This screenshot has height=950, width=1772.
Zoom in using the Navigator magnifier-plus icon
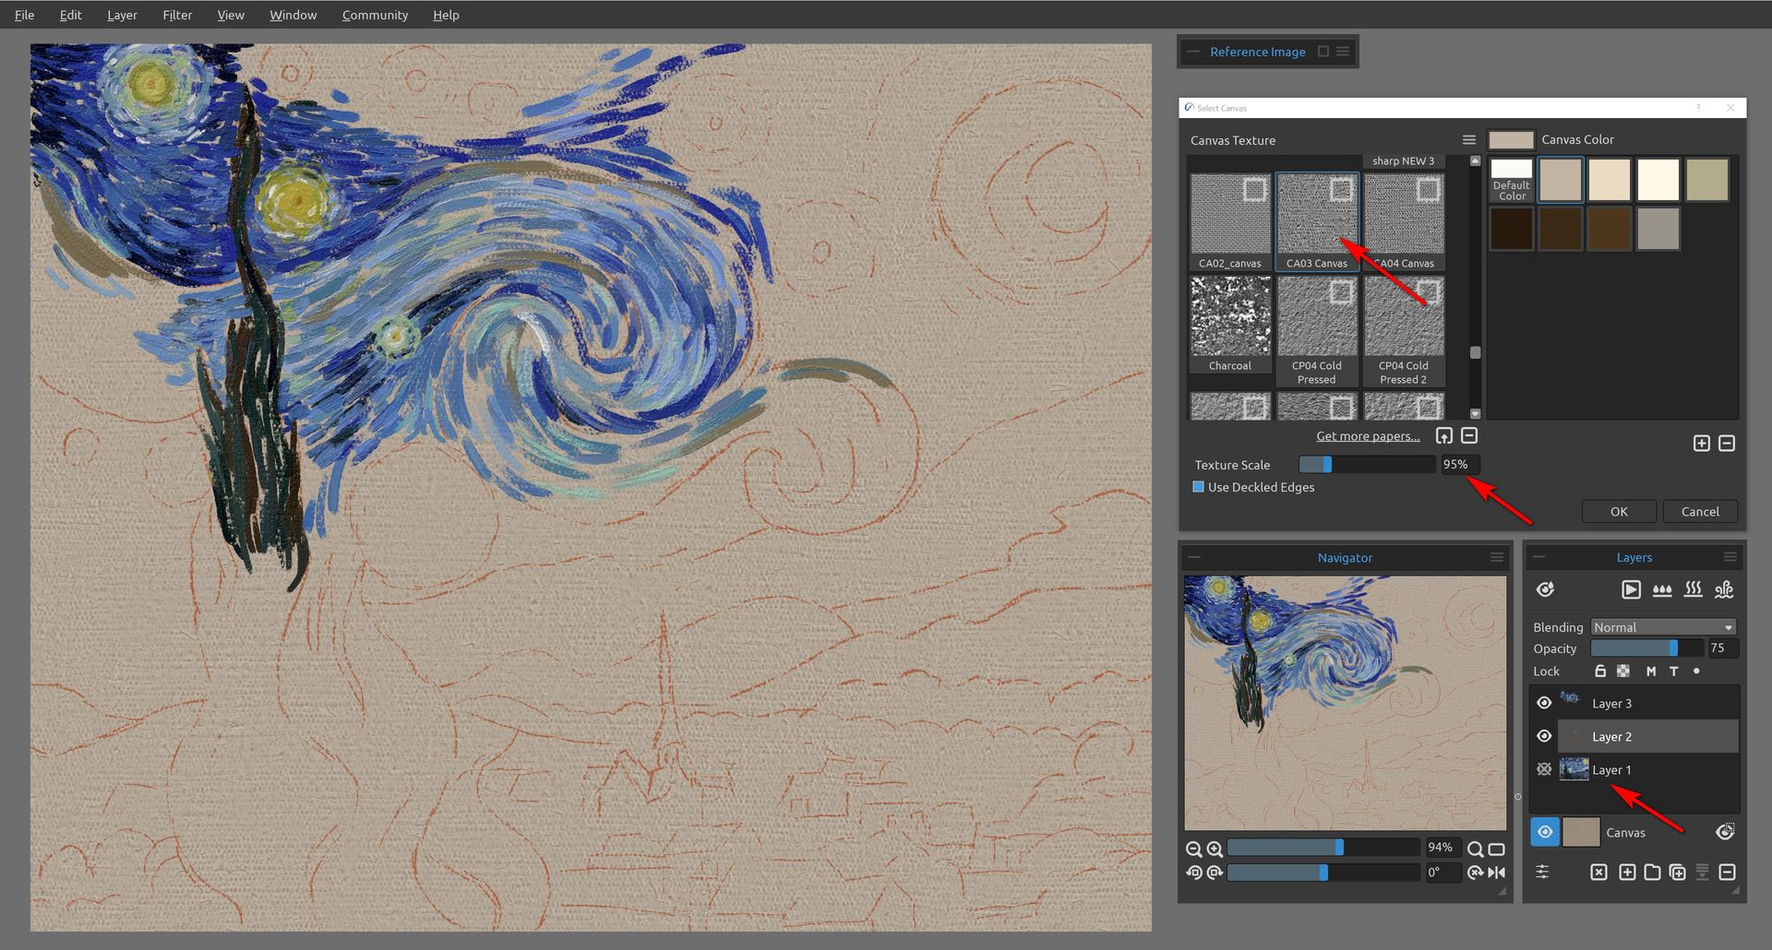point(1215,849)
